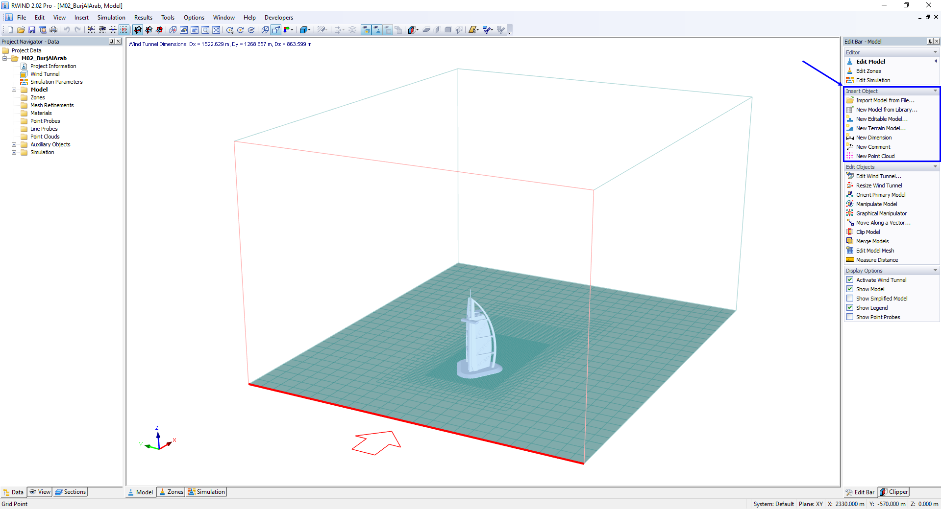The width and height of the screenshot is (941, 509).
Task: Open the View navigator tab
Action: pyautogui.click(x=40, y=492)
